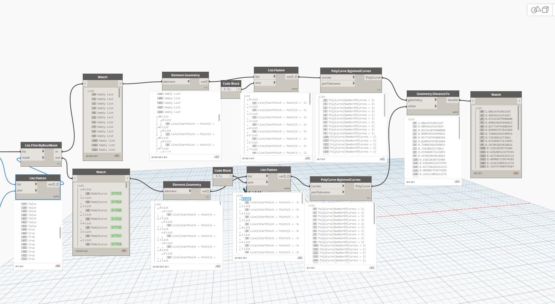Click element ID button 317553
Viewport: 555px width, 304px height.
click(116, 193)
